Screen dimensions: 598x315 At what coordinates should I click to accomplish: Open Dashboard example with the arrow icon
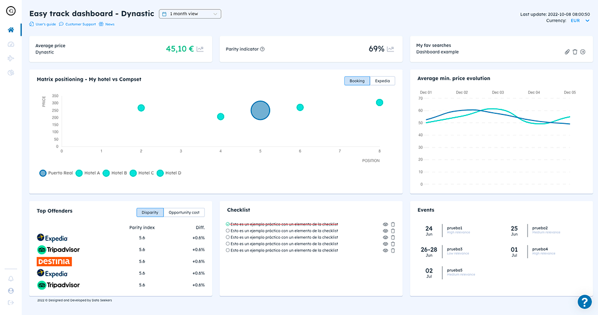point(582,52)
